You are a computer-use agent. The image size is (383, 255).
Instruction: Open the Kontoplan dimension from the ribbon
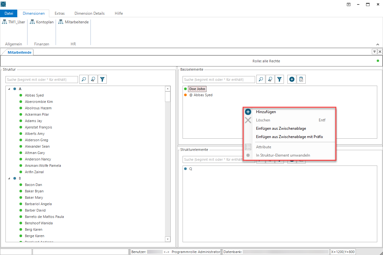pyautogui.click(x=42, y=22)
